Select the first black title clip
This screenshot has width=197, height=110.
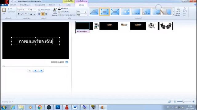82,26
